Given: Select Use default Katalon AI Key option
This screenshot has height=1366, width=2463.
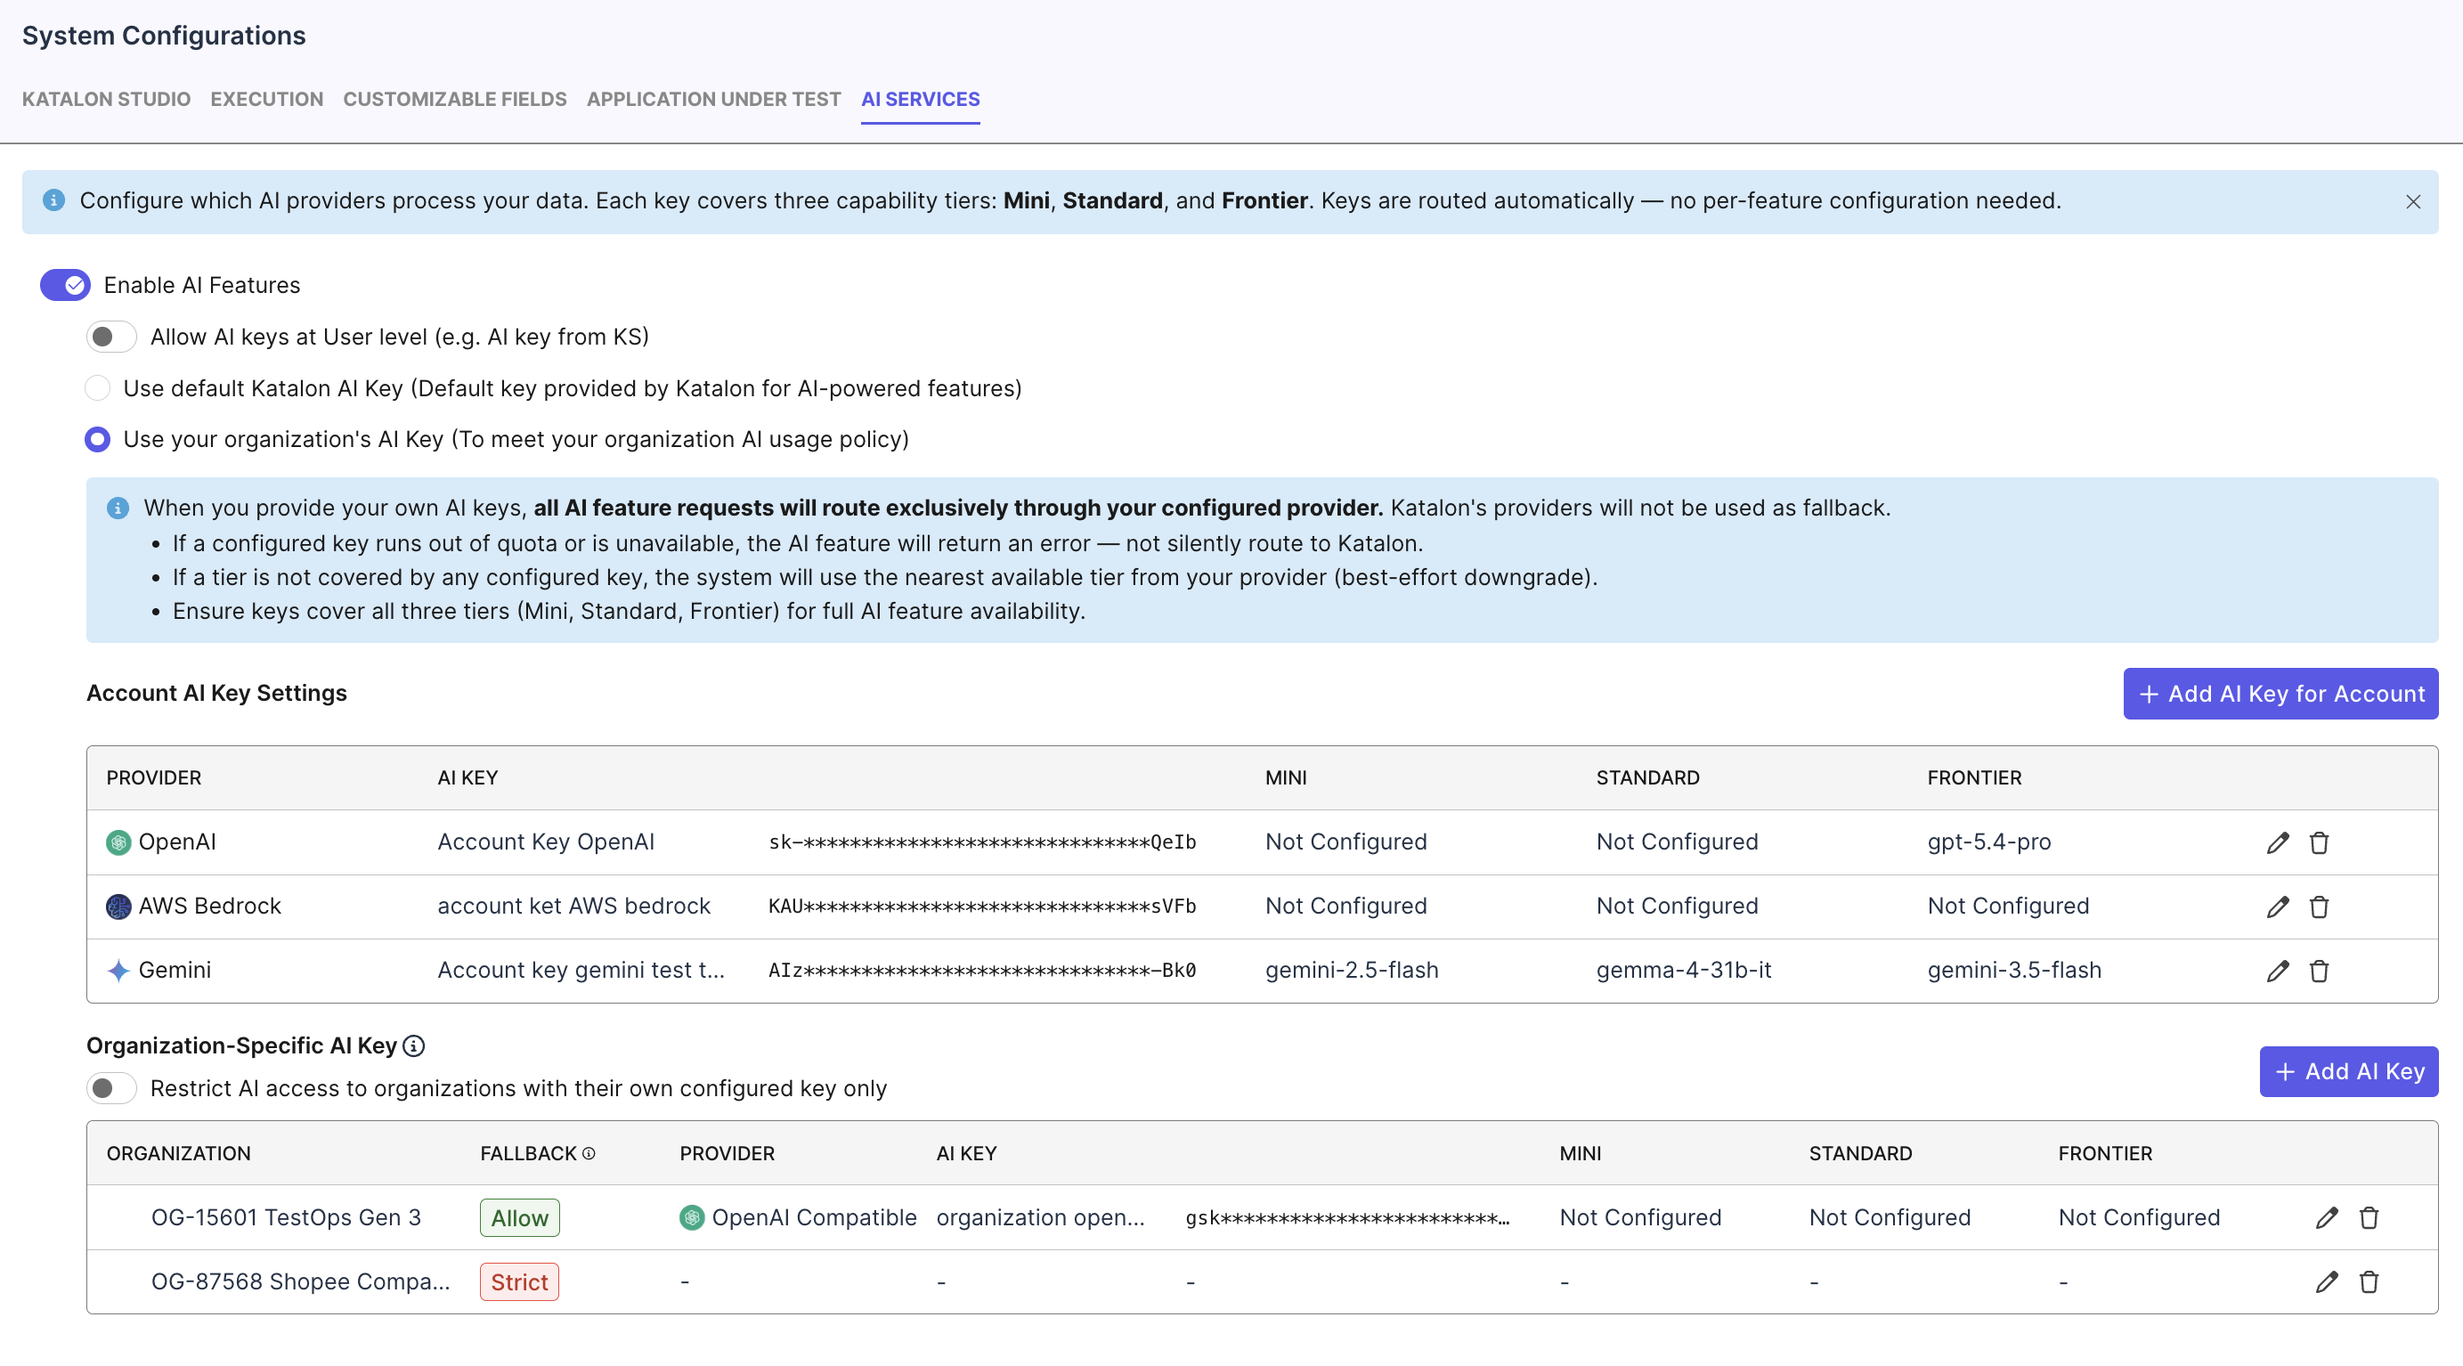Looking at the screenshot, I should pyautogui.click(x=98, y=388).
